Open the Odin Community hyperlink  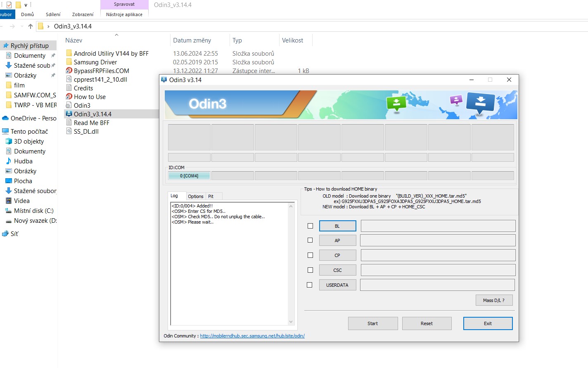(x=252, y=336)
